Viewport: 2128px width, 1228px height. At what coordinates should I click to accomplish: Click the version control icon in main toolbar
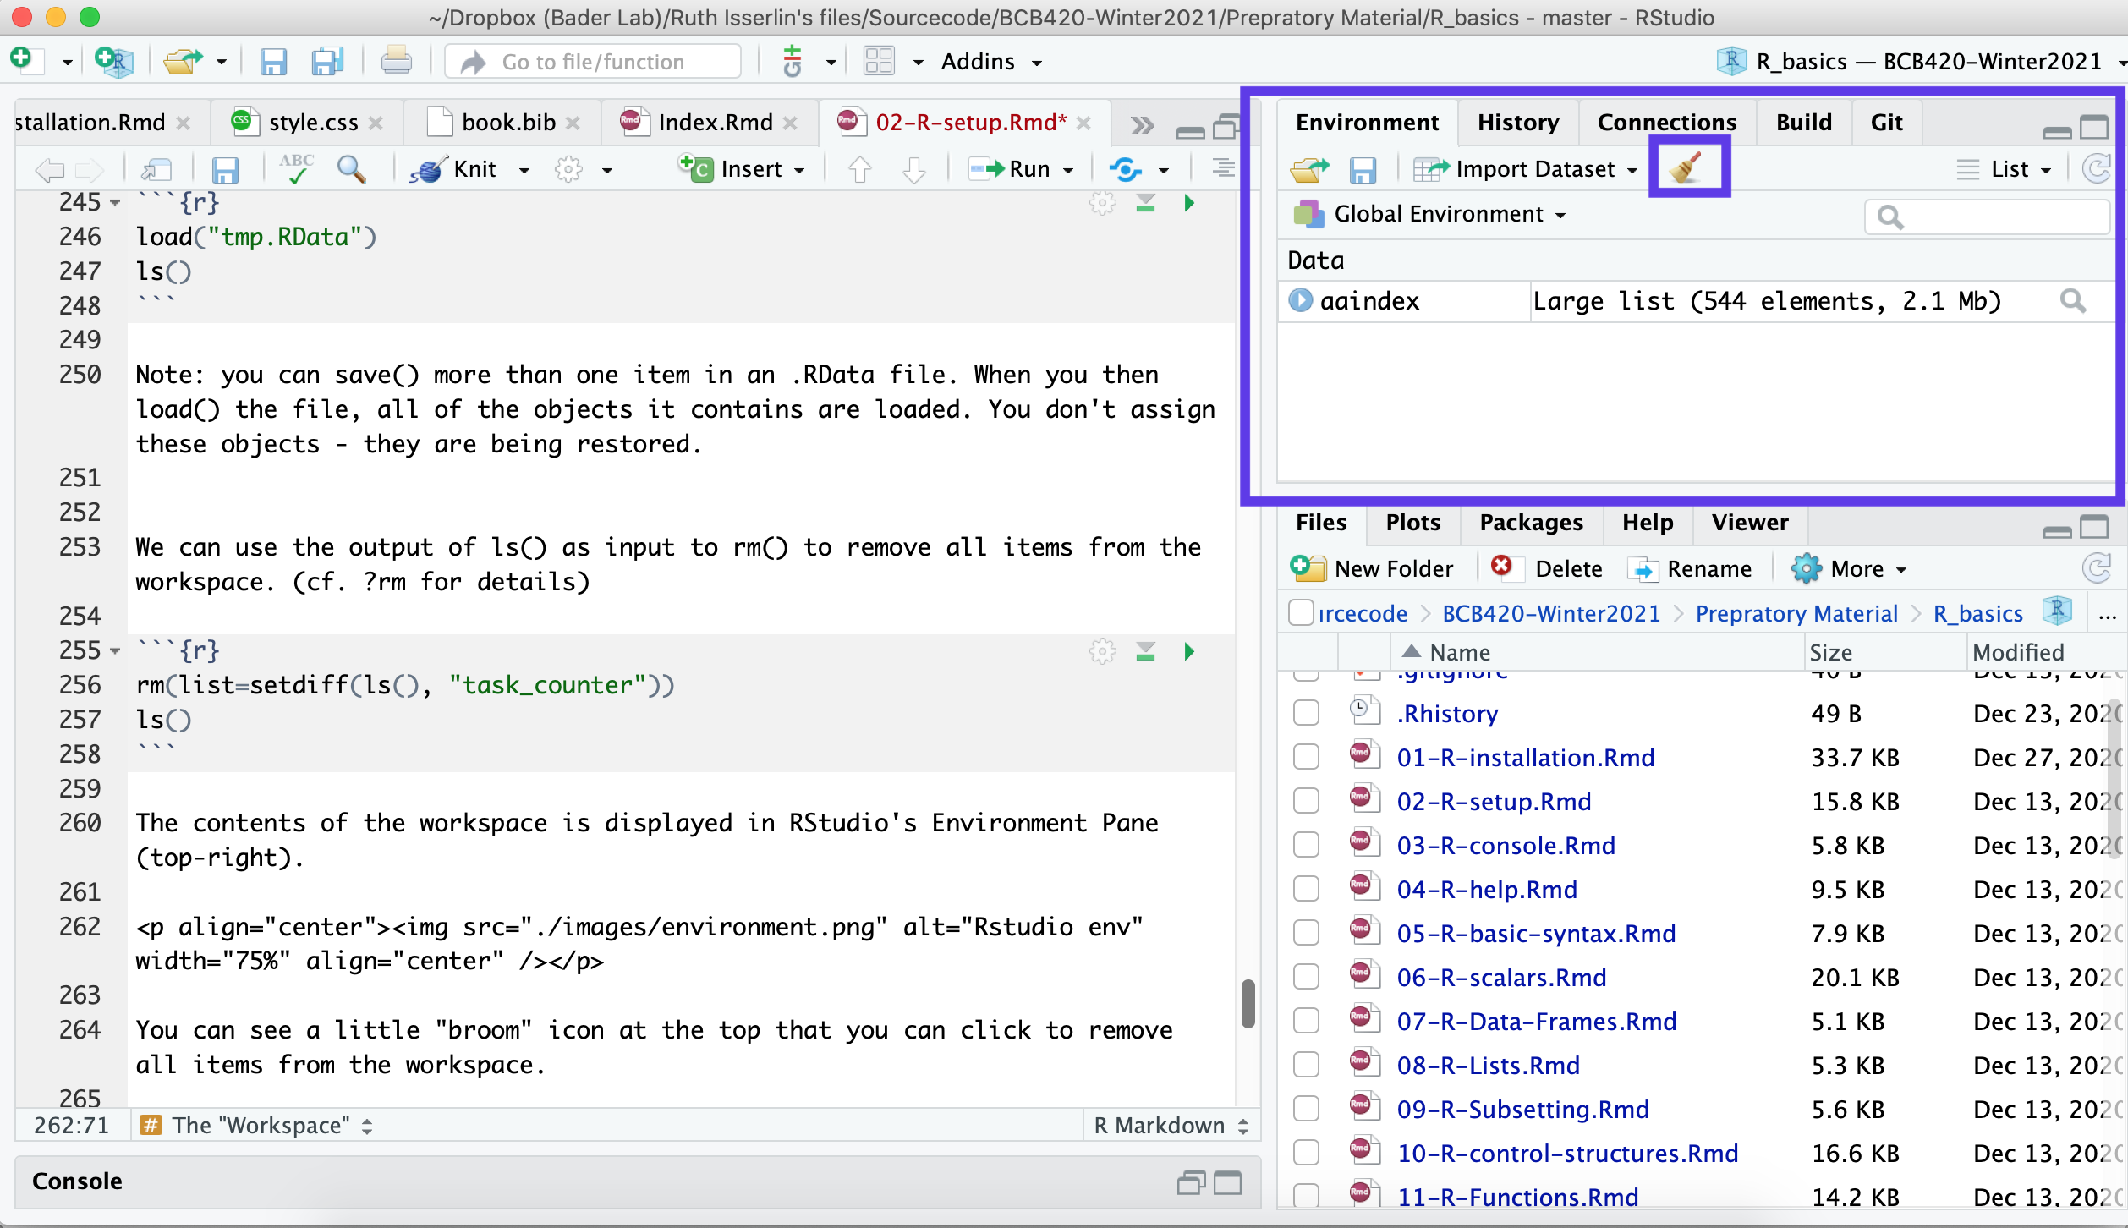(792, 61)
